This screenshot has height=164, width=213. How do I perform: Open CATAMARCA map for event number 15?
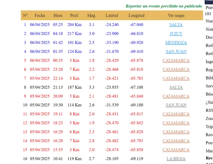point(176,150)
